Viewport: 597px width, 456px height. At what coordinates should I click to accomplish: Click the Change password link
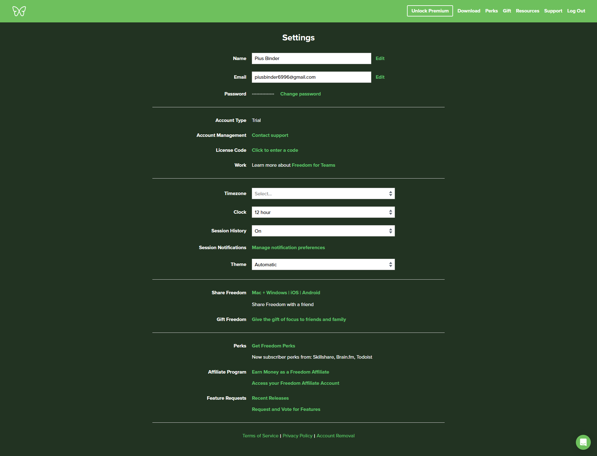click(300, 94)
